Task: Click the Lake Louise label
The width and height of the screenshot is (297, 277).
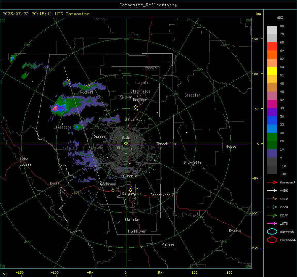Action: click(x=25, y=162)
